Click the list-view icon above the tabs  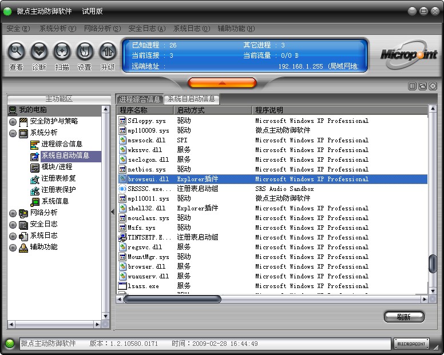click(413, 86)
